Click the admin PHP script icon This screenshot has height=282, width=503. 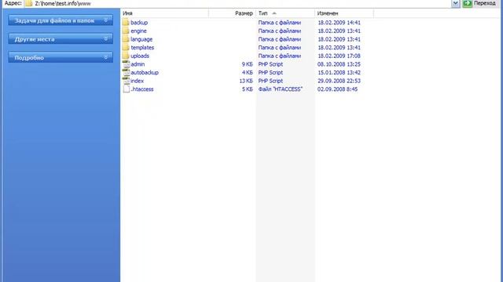click(x=126, y=64)
